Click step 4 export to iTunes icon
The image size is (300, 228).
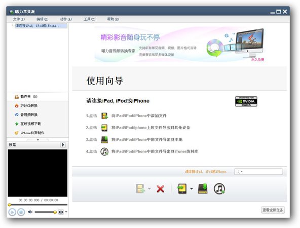click(x=104, y=151)
